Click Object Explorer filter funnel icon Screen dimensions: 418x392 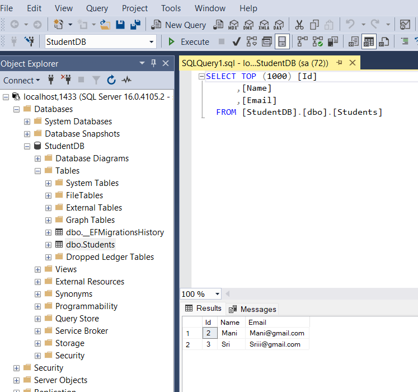[96, 80]
